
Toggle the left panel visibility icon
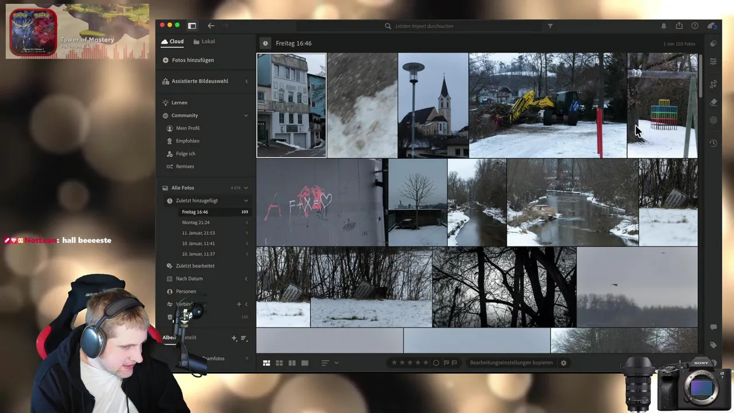(192, 26)
